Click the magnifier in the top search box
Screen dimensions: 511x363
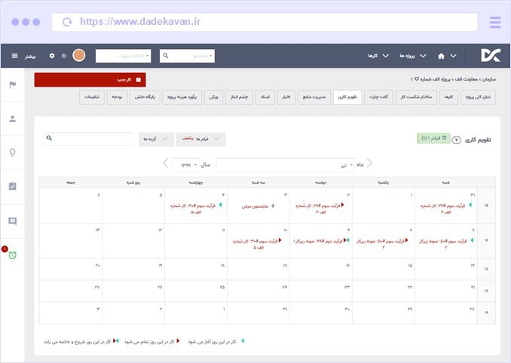(x=166, y=56)
